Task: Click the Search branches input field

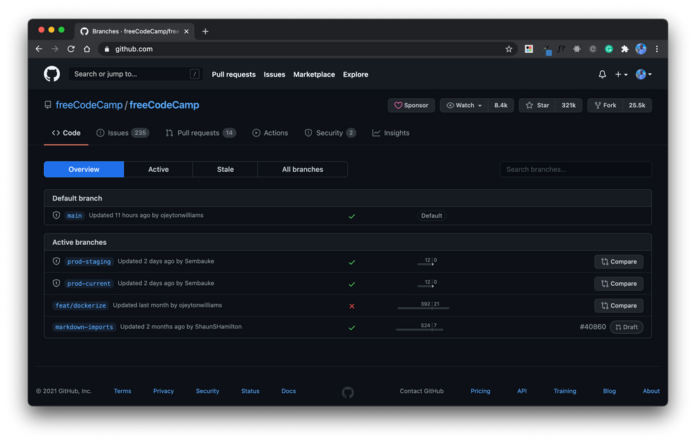Action: [x=576, y=169]
